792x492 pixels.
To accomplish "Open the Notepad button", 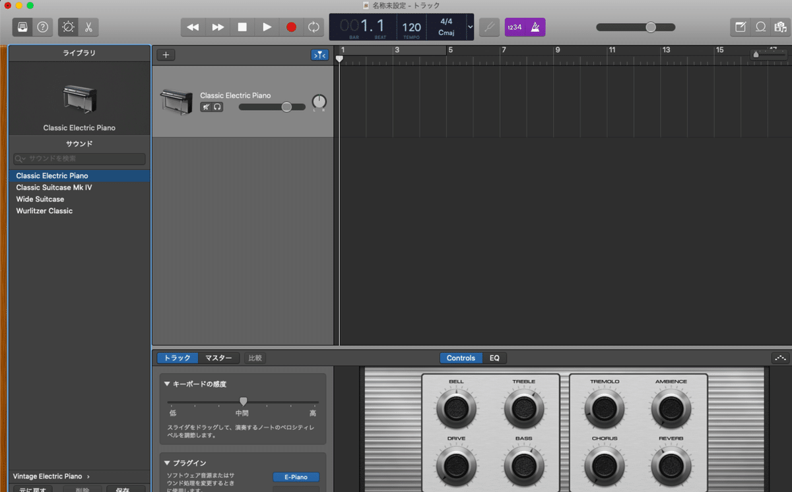I will pos(741,27).
